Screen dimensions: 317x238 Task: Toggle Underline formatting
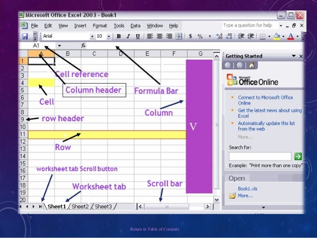pos(138,36)
